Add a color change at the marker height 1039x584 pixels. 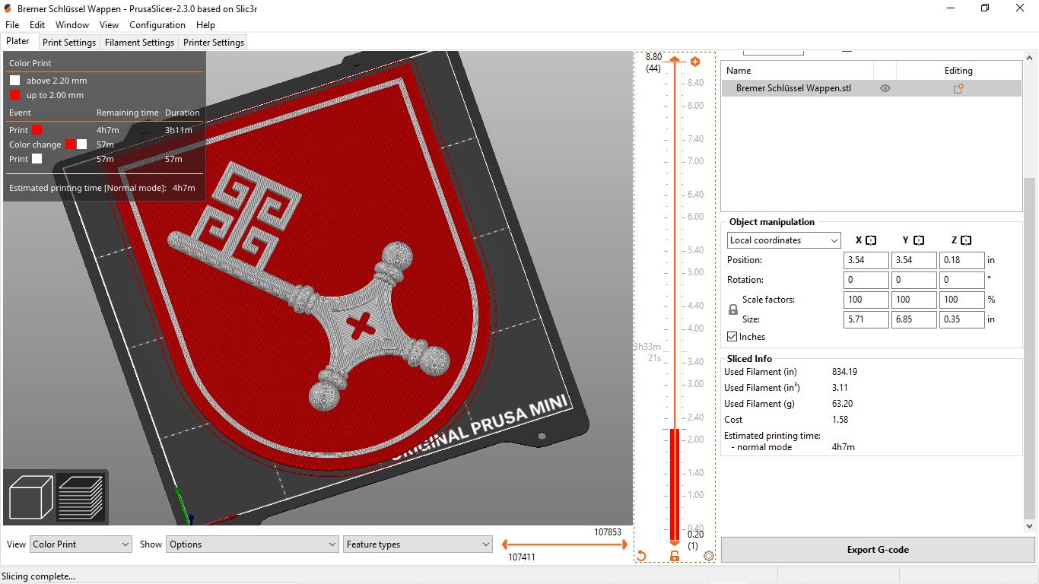[x=694, y=62]
